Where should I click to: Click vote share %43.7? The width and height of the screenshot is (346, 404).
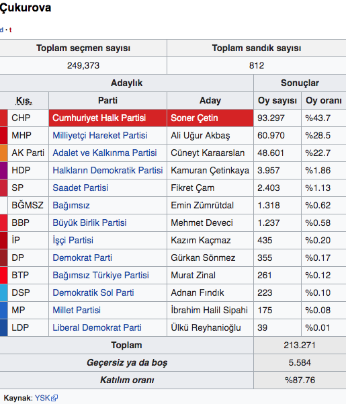(318, 118)
